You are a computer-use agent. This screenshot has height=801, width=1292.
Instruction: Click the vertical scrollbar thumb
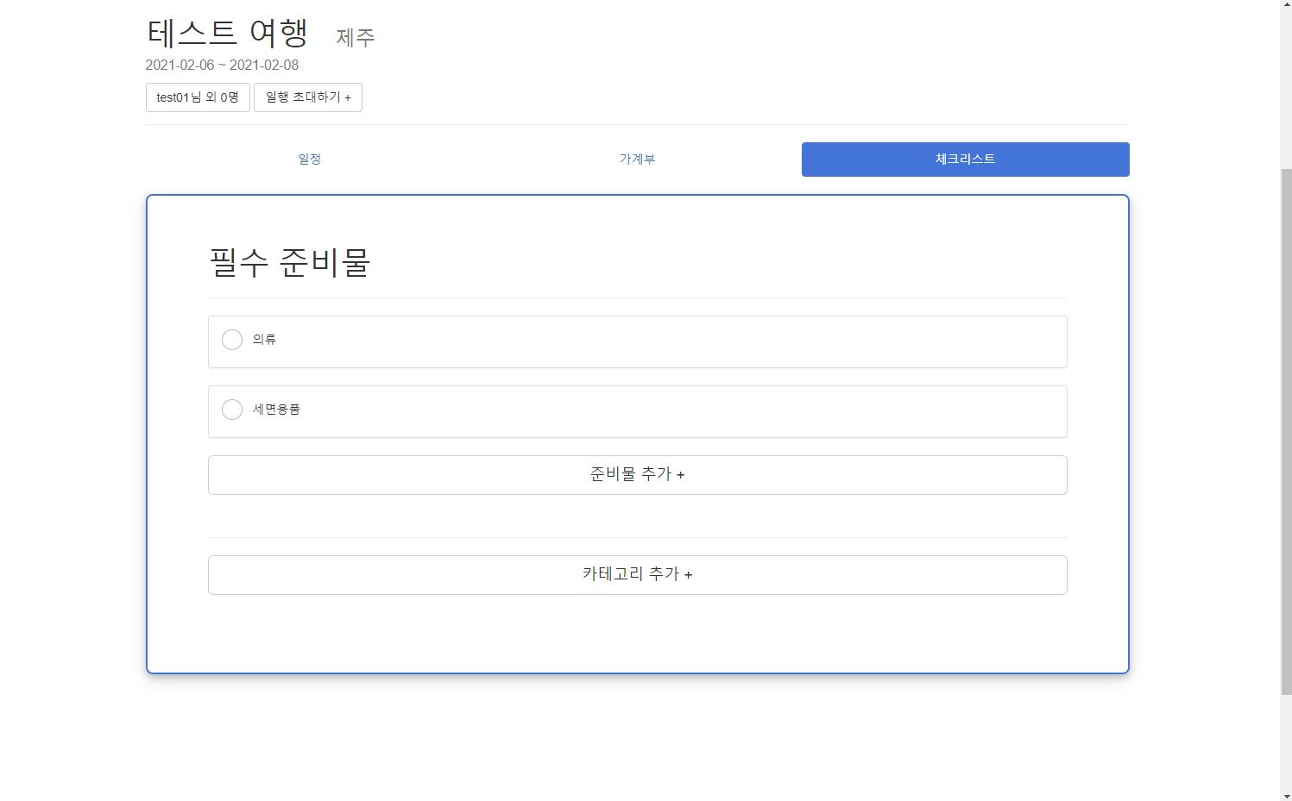(1286, 431)
